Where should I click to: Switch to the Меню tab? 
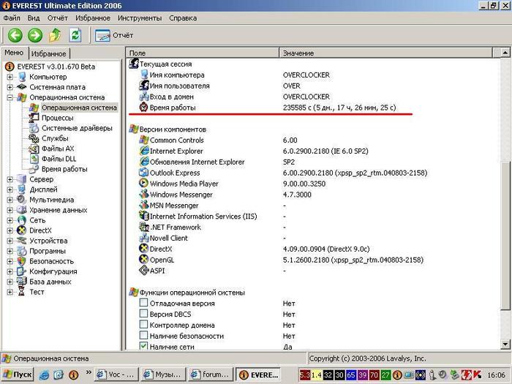pyautogui.click(x=14, y=53)
